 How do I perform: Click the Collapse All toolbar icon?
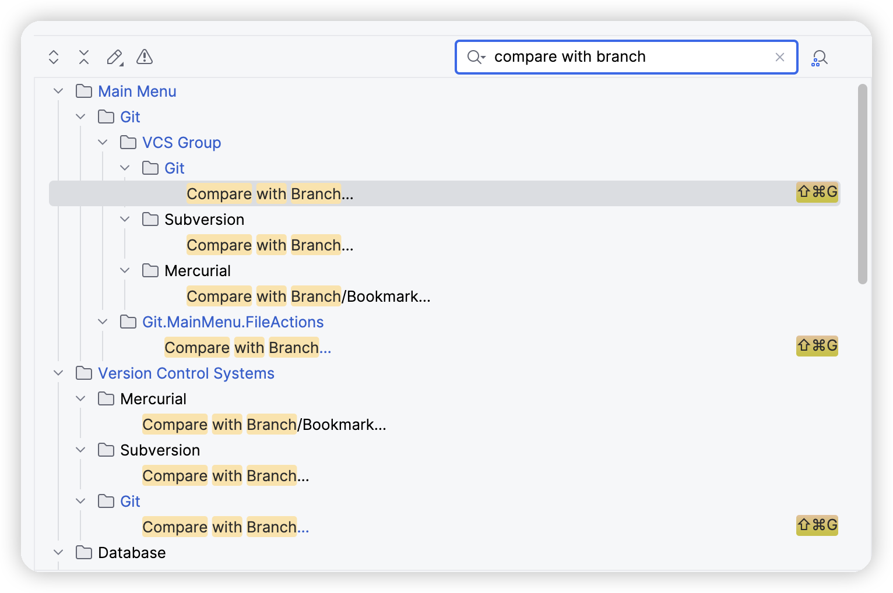84,57
